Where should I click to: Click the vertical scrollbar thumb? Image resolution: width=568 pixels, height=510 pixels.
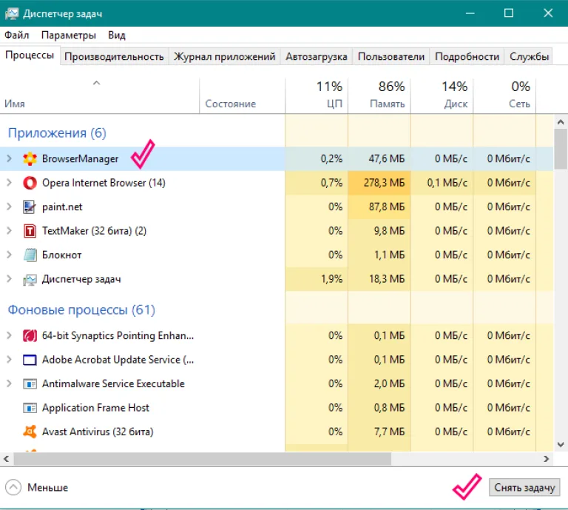561,150
